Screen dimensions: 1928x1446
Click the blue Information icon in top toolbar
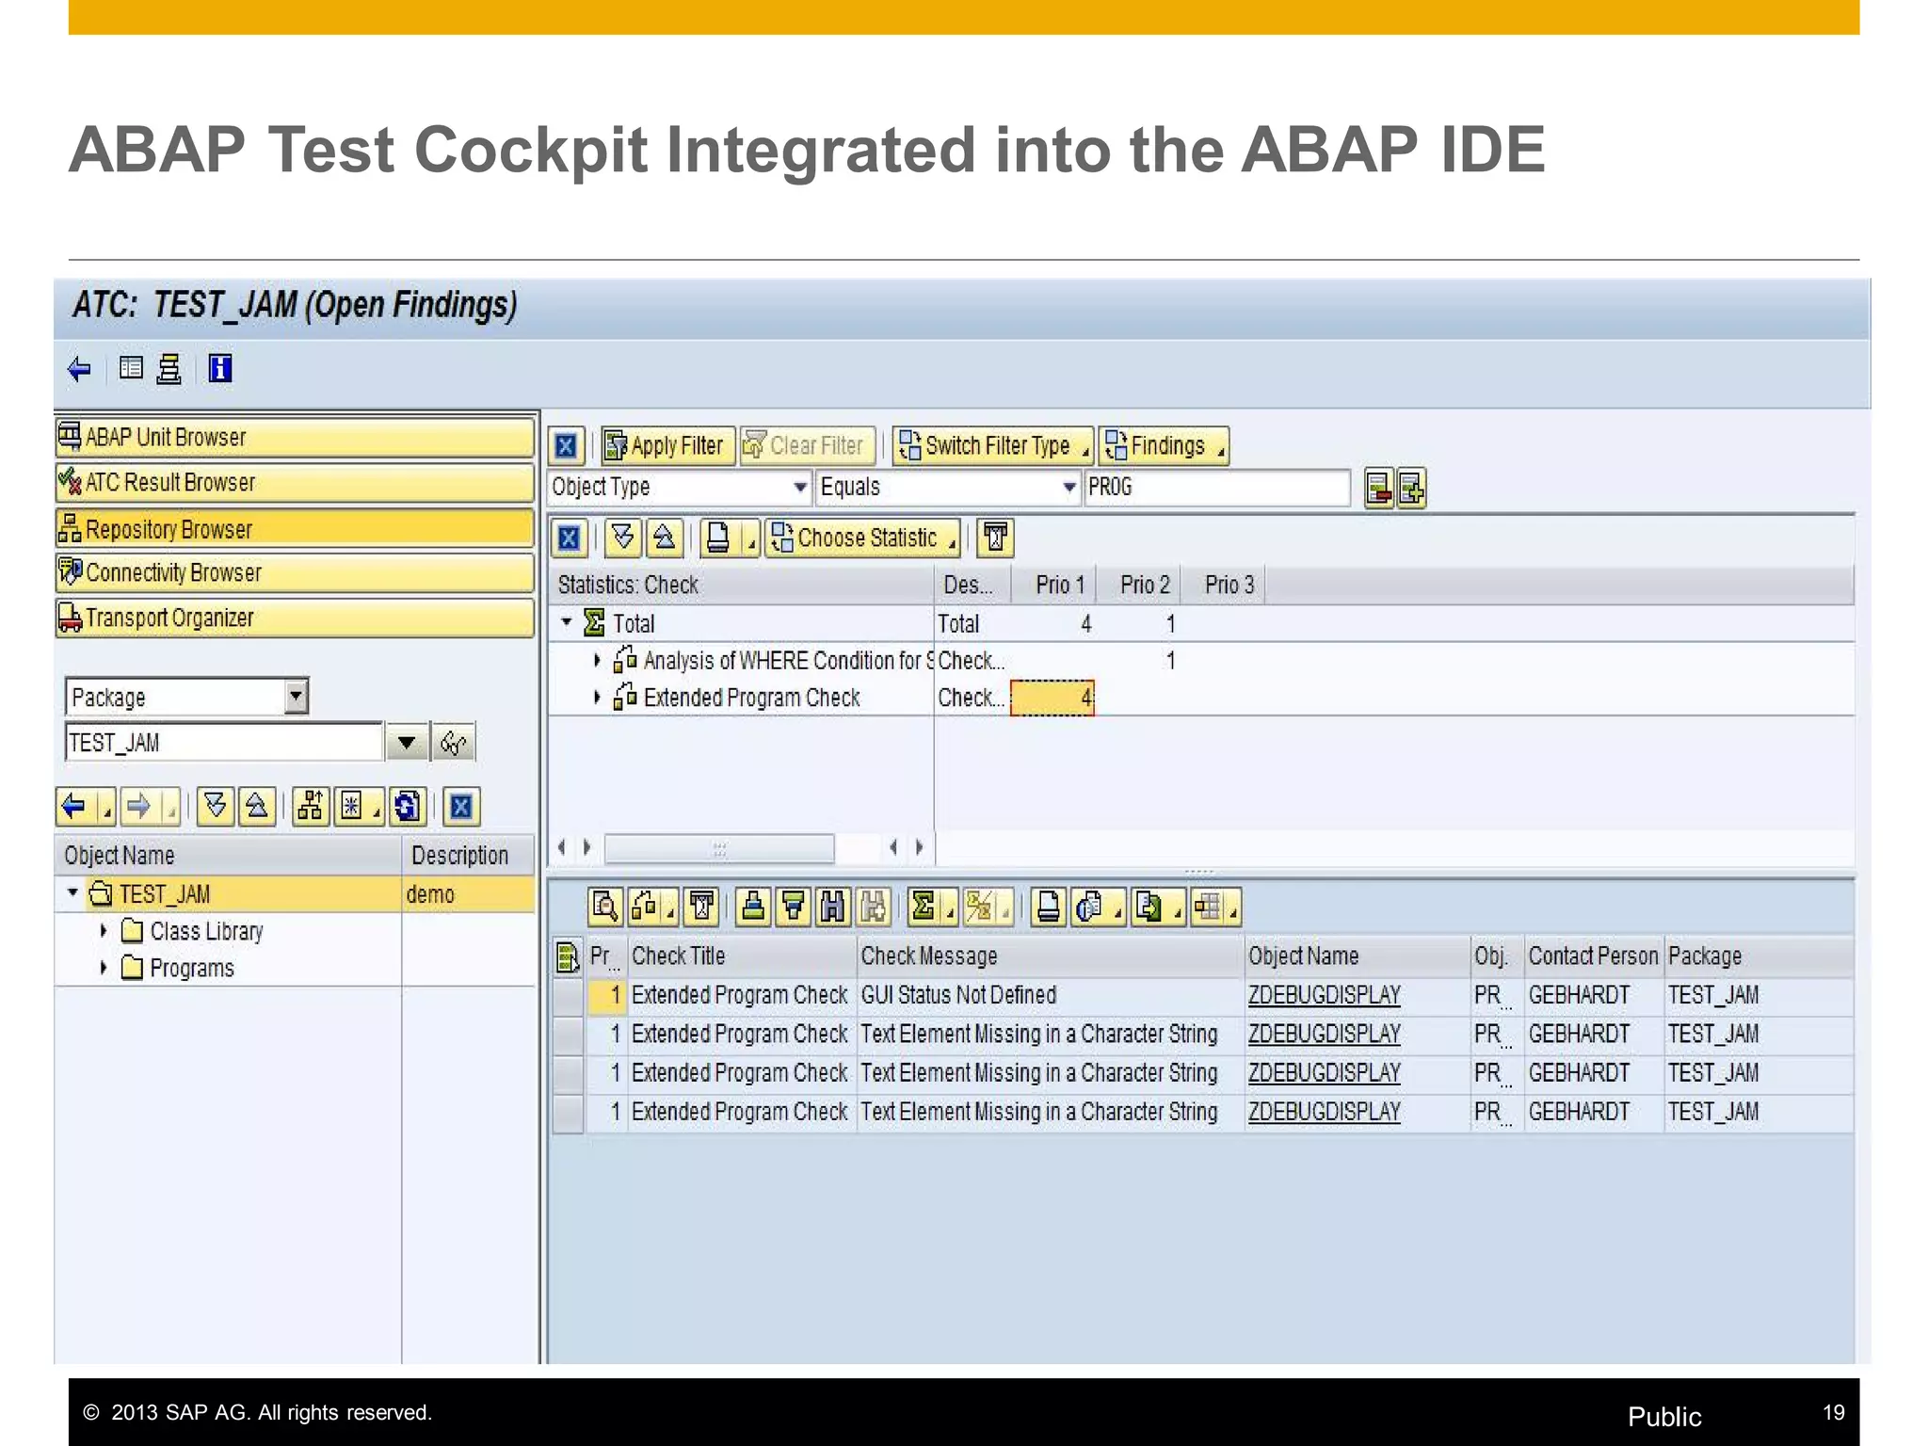pyautogui.click(x=219, y=368)
